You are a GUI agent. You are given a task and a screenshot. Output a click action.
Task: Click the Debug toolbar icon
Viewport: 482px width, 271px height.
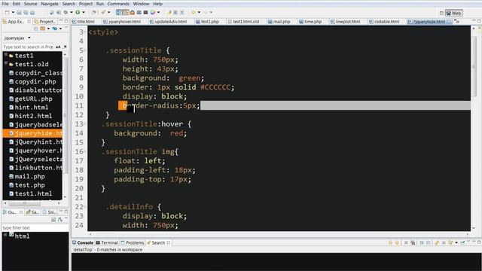point(66,12)
